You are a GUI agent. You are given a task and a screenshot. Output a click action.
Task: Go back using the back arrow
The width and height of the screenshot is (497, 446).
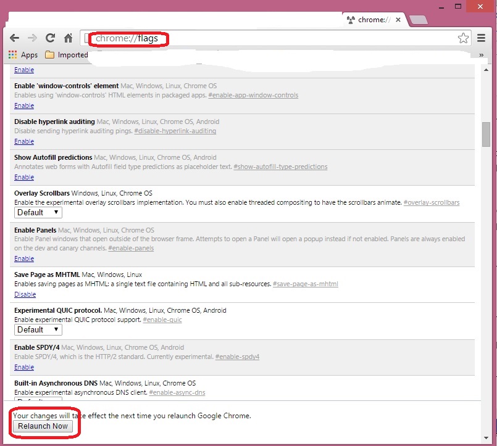click(14, 38)
